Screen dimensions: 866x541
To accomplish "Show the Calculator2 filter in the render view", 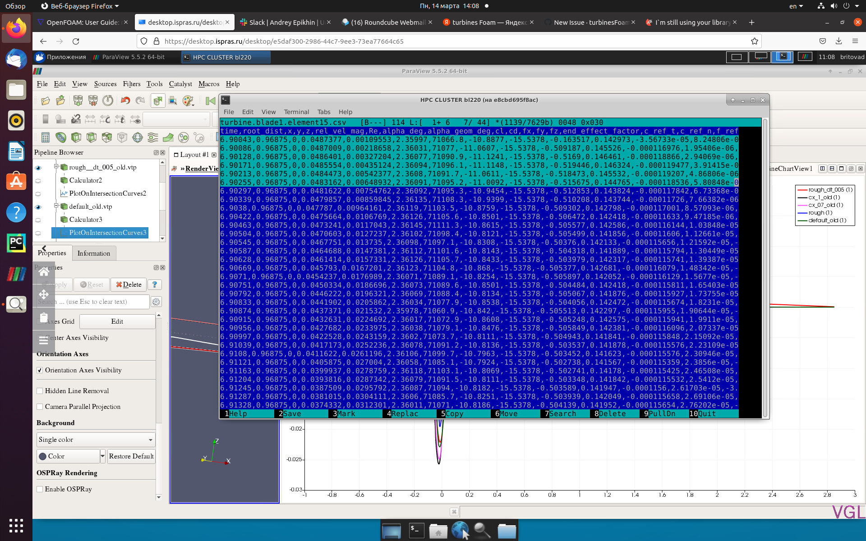I will [38, 180].
